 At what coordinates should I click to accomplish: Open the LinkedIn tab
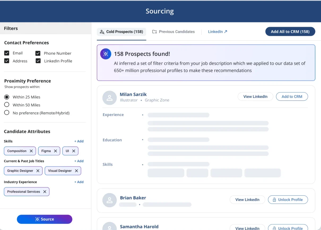pyautogui.click(x=215, y=31)
